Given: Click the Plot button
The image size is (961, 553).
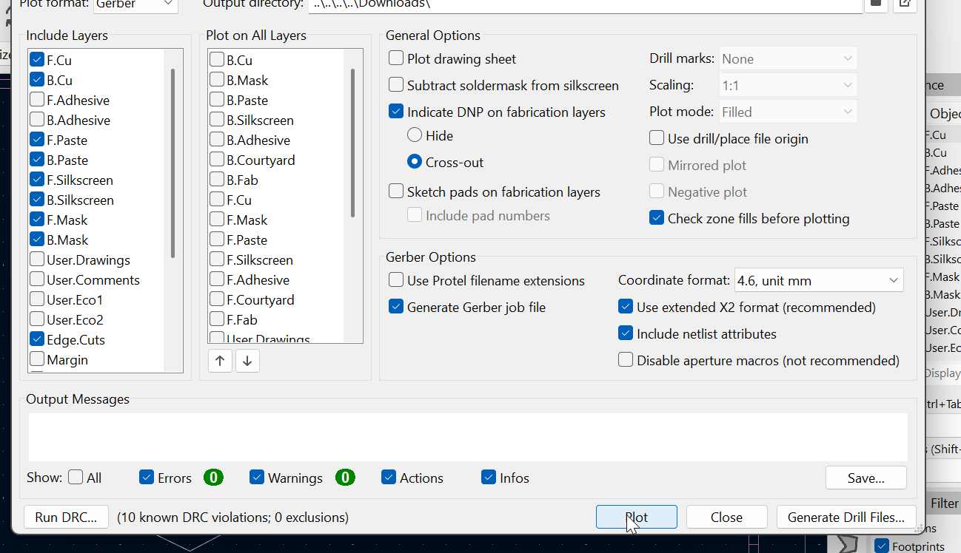Looking at the screenshot, I should coord(637,517).
